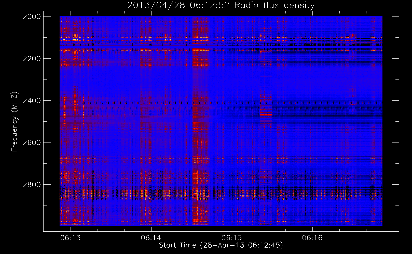Select the 2000 frequency axis label
The image size is (412, 254).
[x=32, y=17]
